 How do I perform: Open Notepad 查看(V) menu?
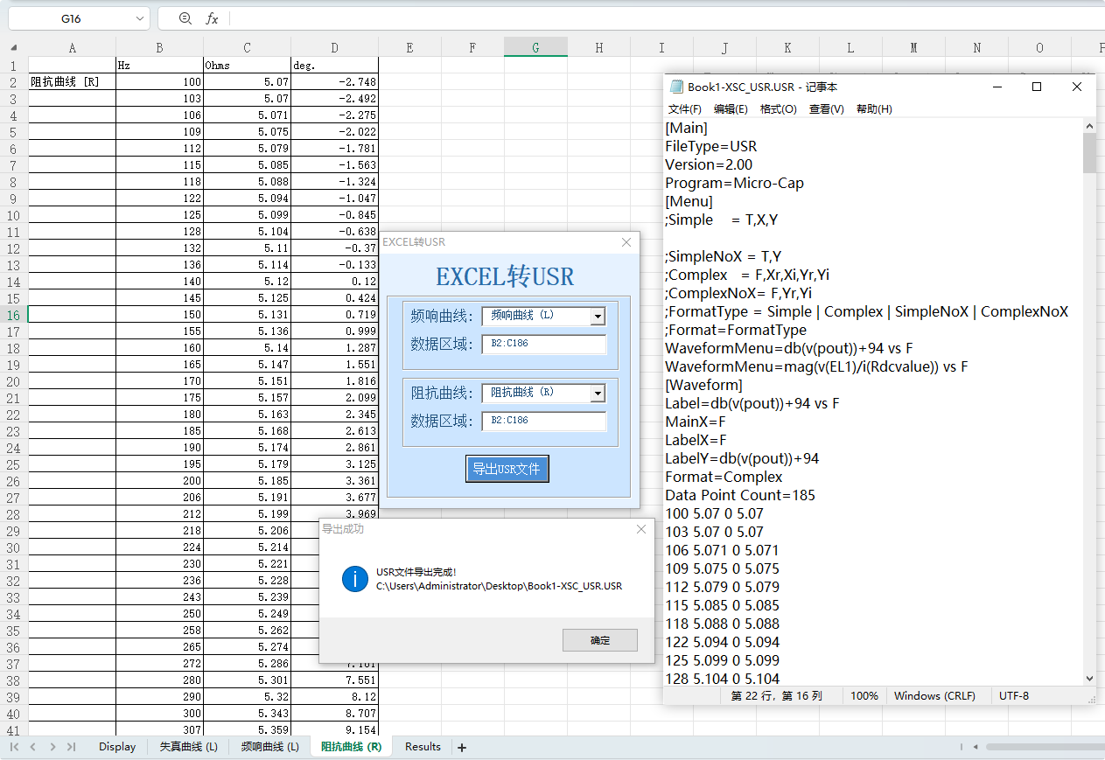827,109
